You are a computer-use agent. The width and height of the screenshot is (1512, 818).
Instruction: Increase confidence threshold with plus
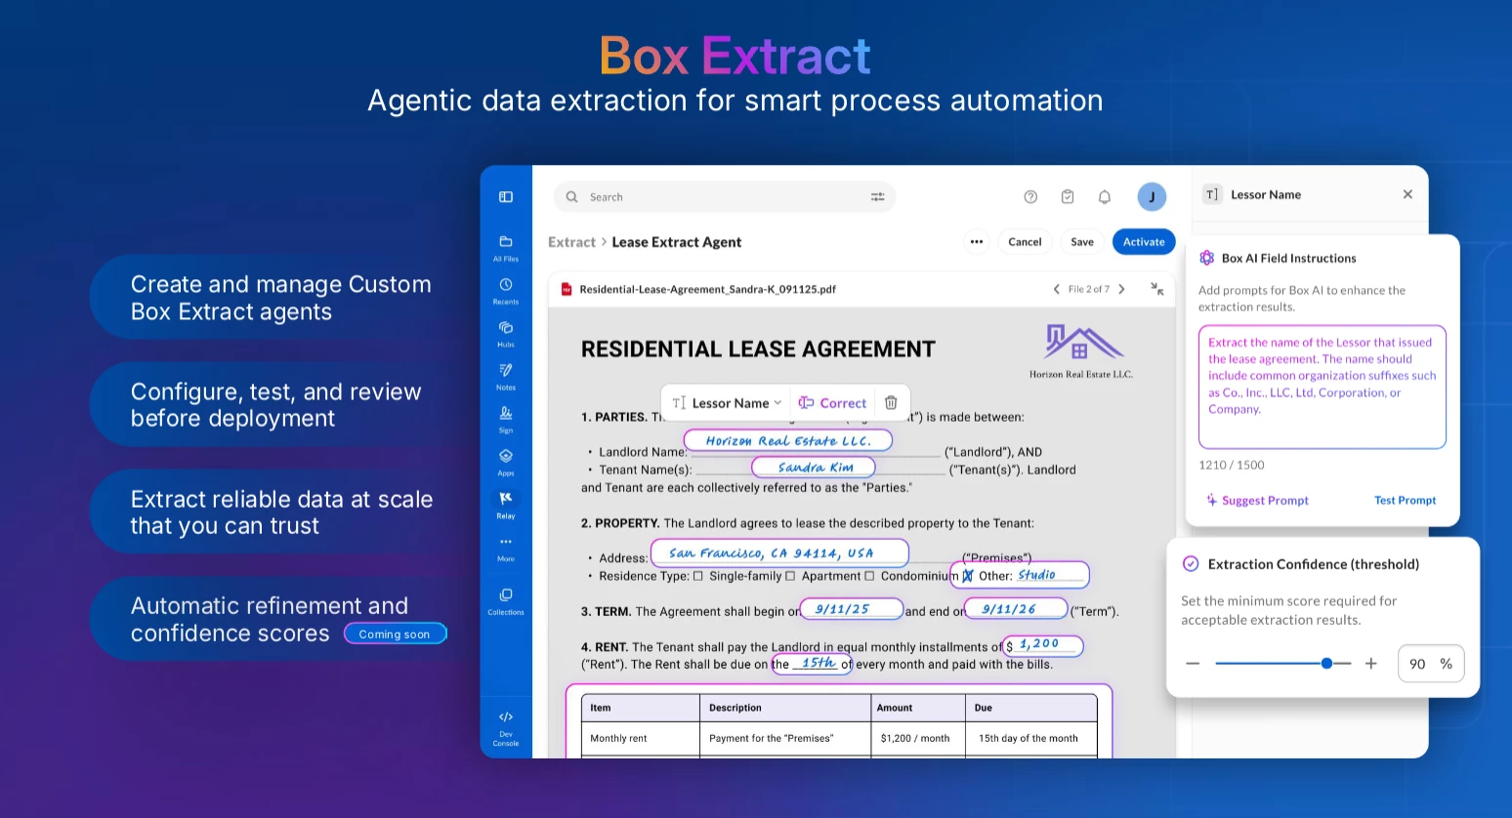(1371, 664)
